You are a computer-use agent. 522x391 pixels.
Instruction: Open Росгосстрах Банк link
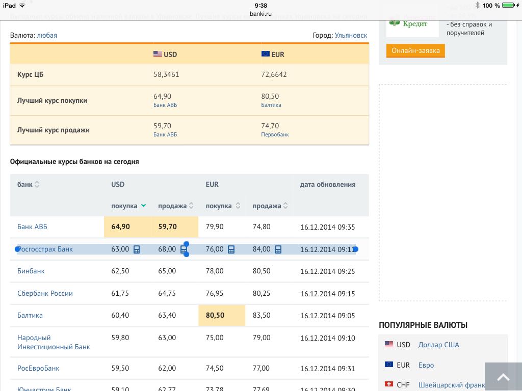coord(45,249)
